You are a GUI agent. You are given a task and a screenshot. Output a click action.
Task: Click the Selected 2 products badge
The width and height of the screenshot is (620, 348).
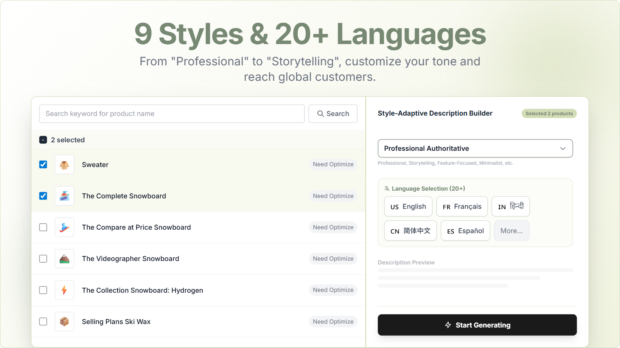tap(549, 113)
